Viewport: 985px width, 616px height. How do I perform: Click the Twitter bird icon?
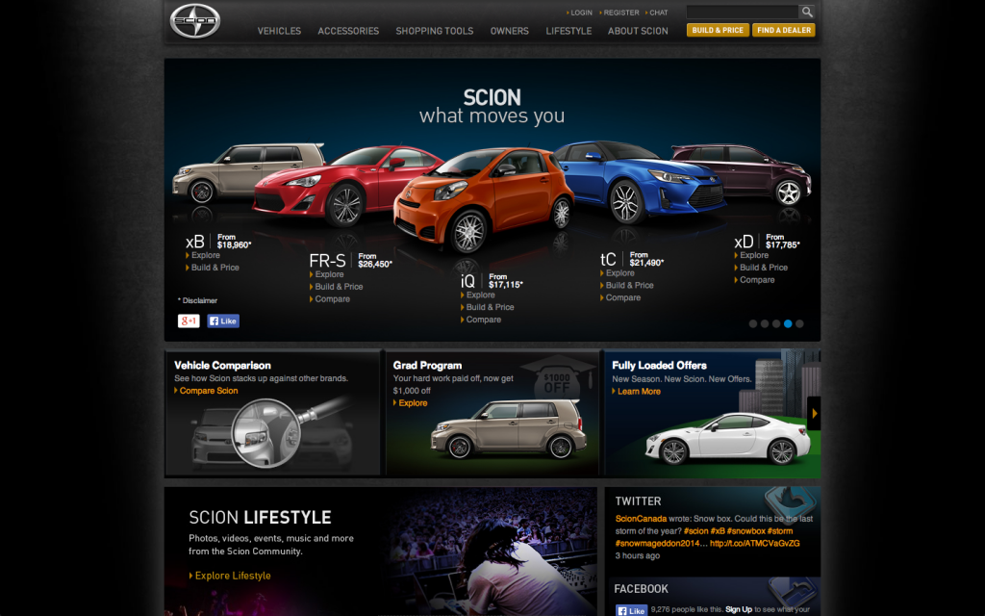tap(791, 504)
